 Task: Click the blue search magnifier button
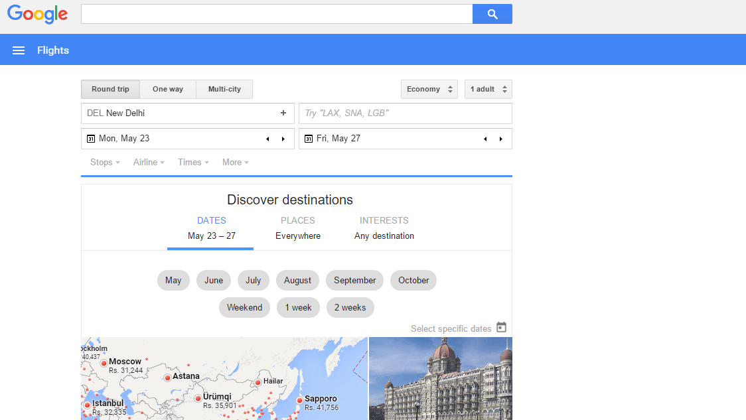[x=492, y=15]
